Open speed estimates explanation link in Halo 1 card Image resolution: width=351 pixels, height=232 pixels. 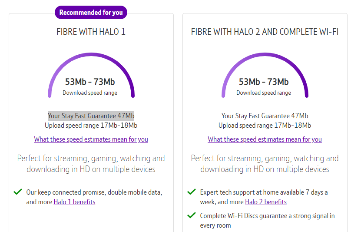[91, 139]
